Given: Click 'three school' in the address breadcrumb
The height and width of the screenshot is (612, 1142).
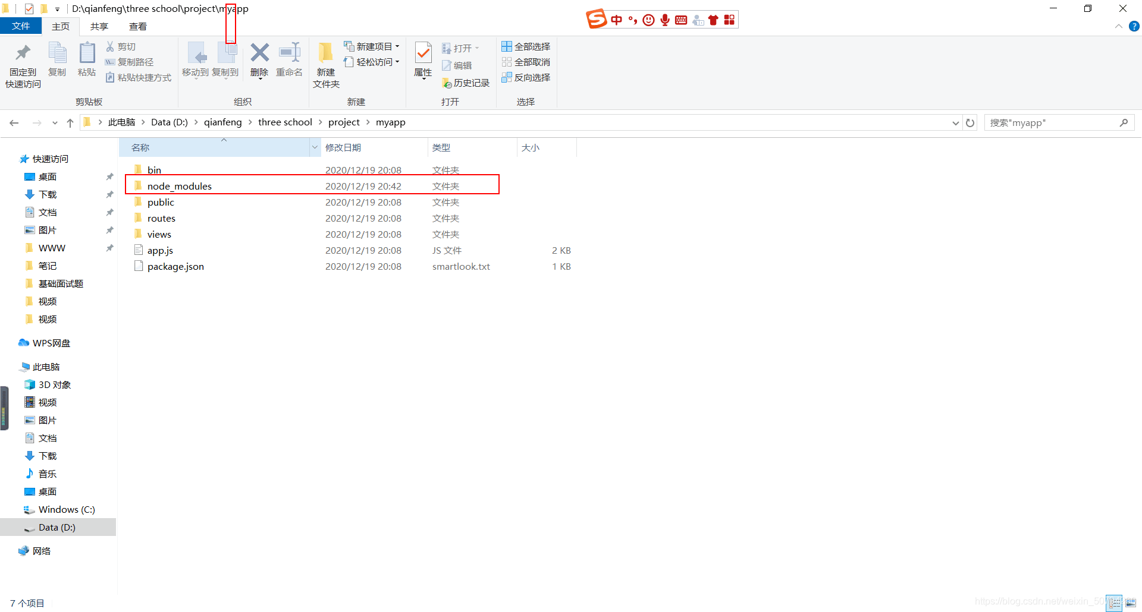Looking at the screenshot, I should pos(285,122).
